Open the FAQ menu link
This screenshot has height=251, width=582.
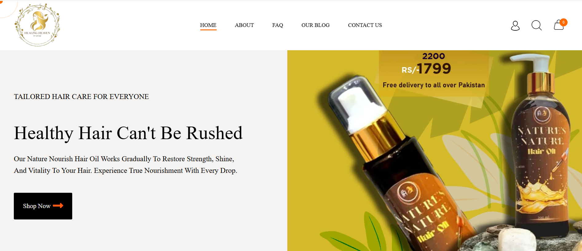coord(277,25)
